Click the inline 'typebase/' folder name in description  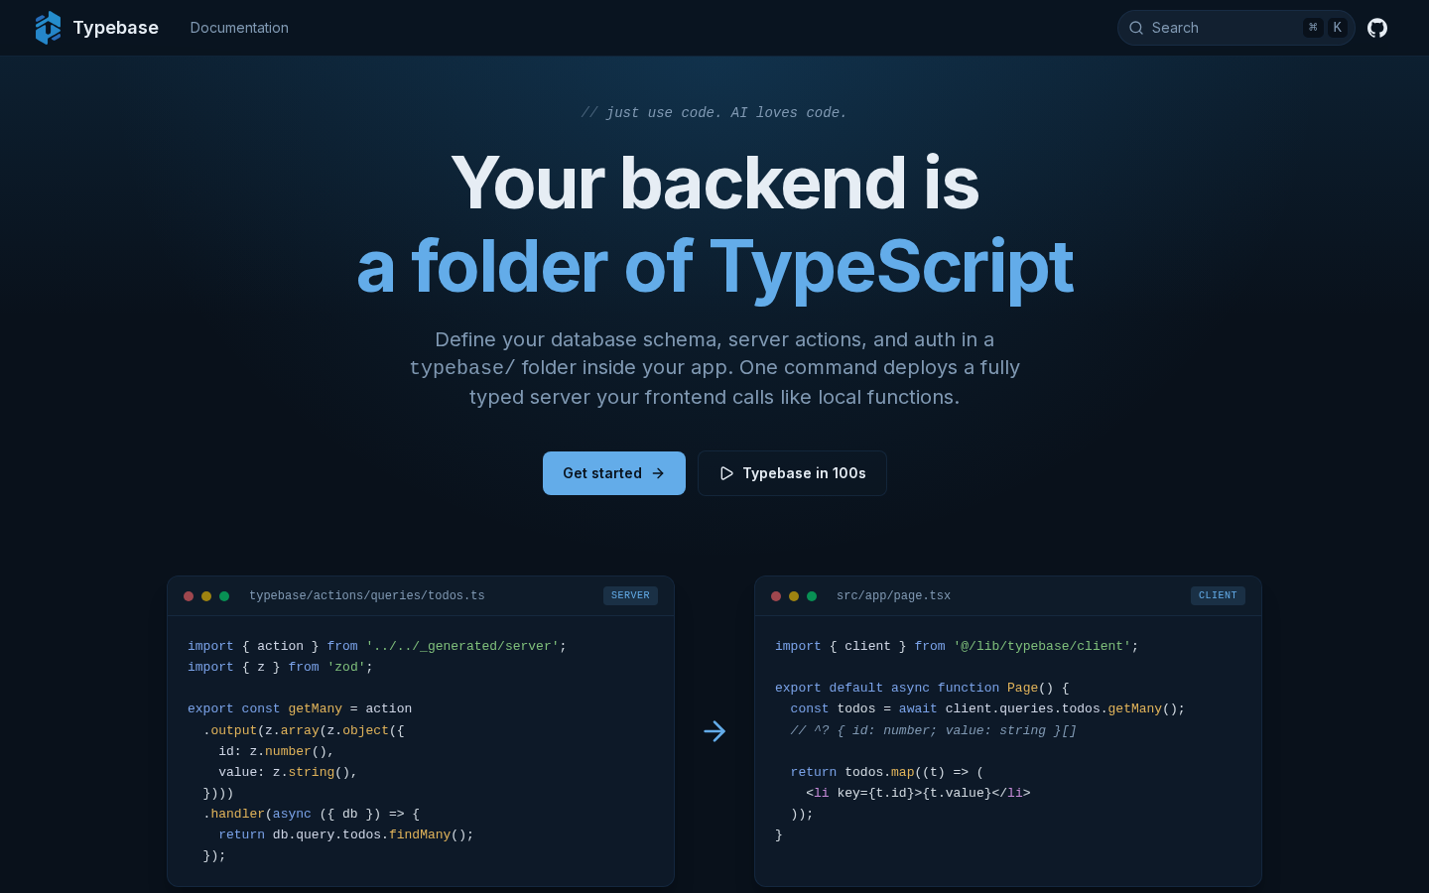pyautogui.click(x=462, y=368)
